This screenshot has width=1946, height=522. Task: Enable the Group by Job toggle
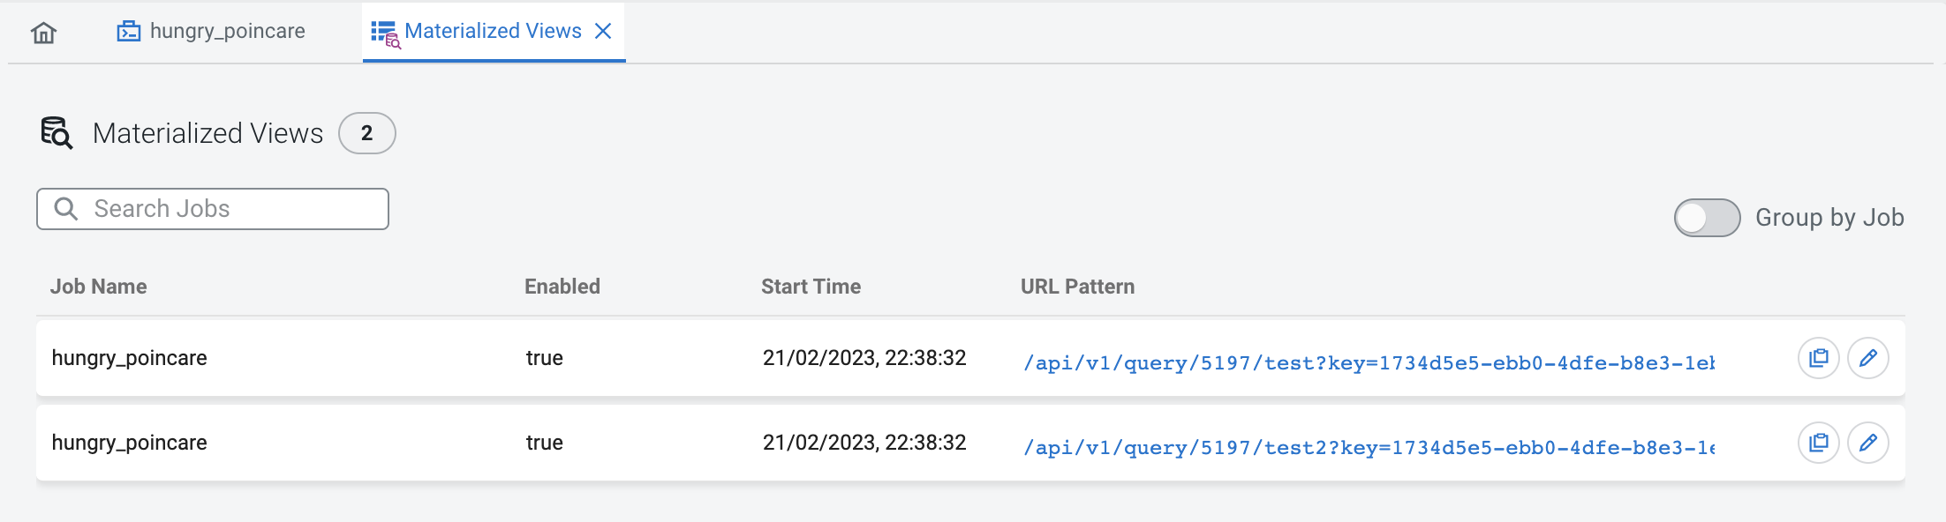[x=1706, y=218]
